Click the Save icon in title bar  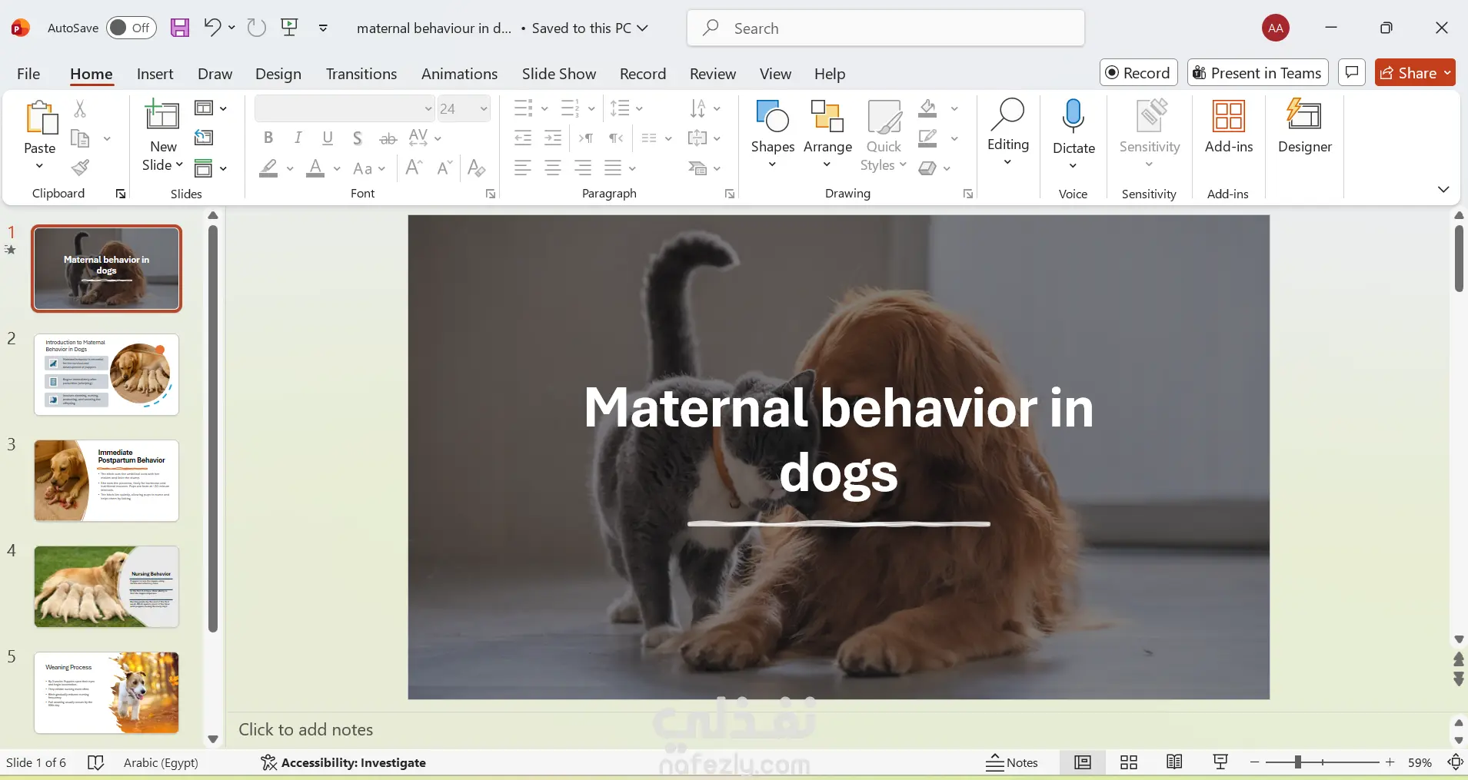(180, 28)
